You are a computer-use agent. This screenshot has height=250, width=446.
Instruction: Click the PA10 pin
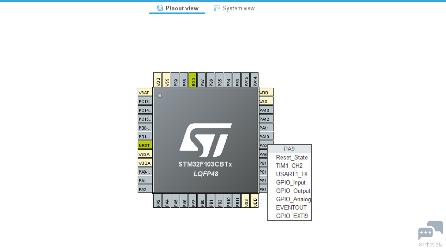coord(266,136)
